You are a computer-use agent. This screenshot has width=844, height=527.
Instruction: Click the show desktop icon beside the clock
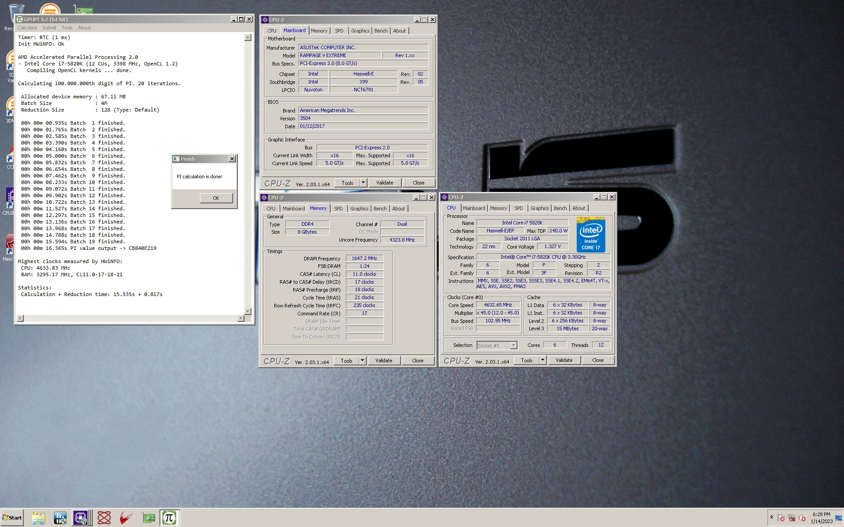tap(839, 518)
